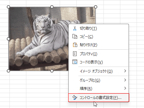The width and height of the screenshot is (144, 108).
Task: Expand イメージ オブジェクト(O) submenu arrow
Action: pyautogui.click(x=125, y=71)
